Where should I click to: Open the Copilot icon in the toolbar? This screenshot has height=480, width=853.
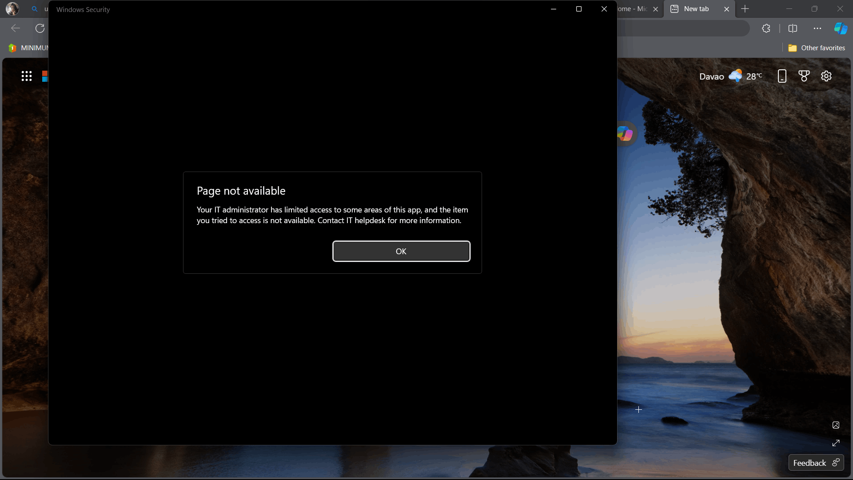click(x=840, y=28)
